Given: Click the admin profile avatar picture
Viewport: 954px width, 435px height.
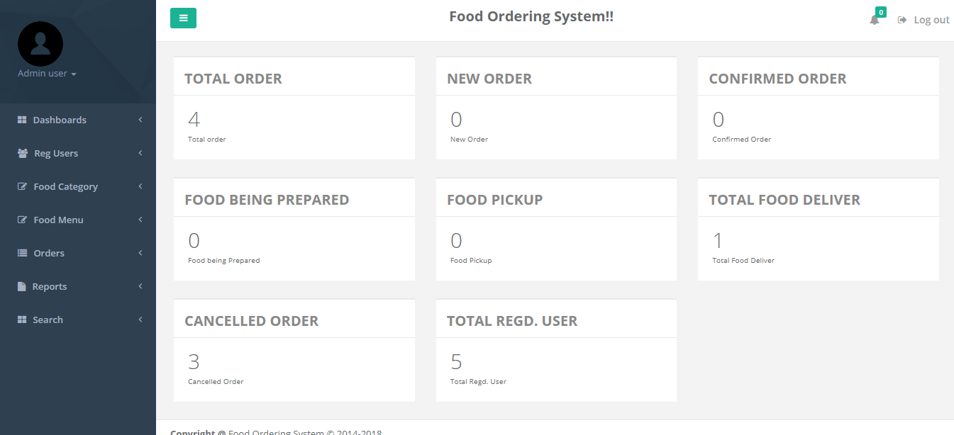Looking at the screenshot, I should pyautogui.click(x=40, y=44).
